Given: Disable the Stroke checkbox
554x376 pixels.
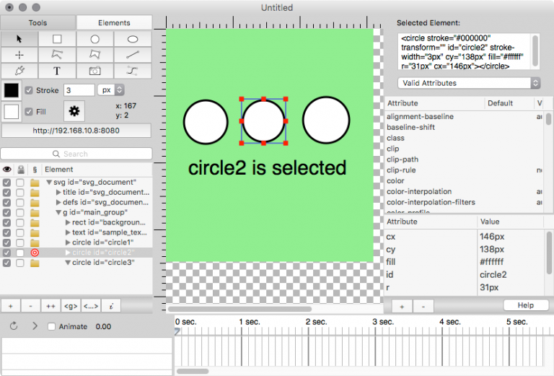Looking at the screenshot, I should (29, 90).
